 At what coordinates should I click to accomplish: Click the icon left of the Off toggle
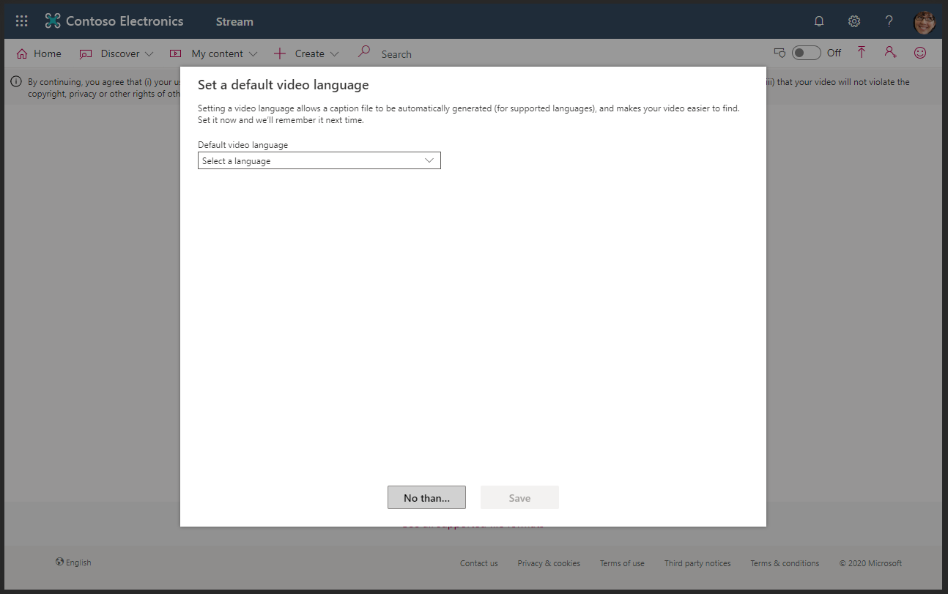(780, 53)
